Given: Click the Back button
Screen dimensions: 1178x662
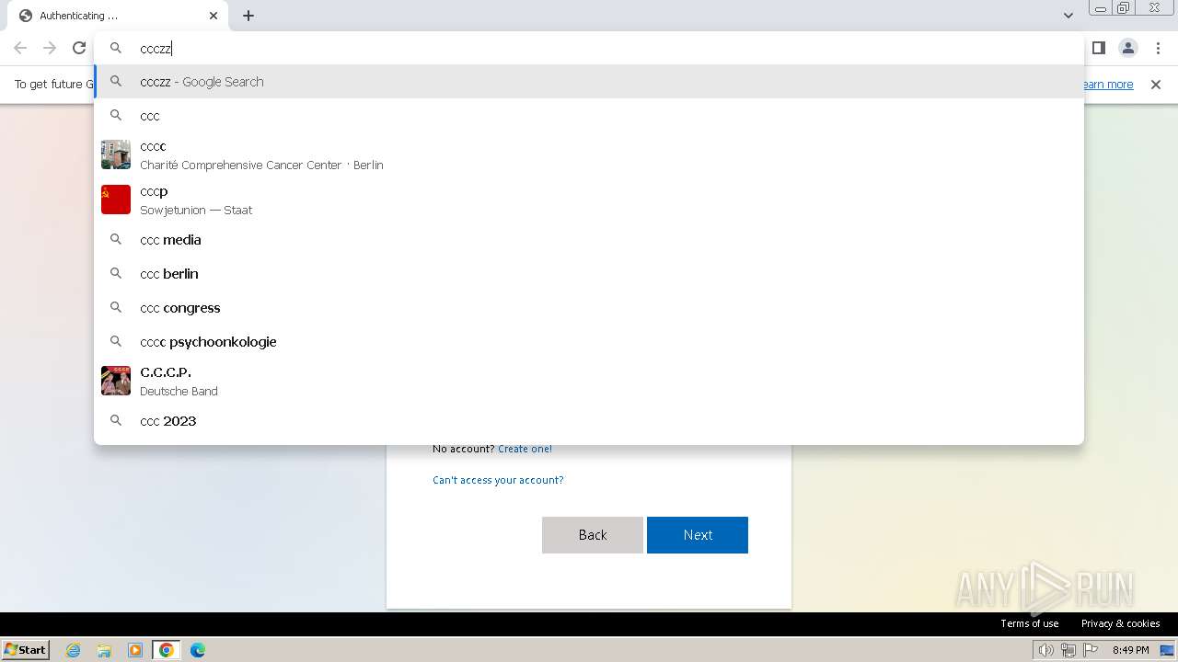Looking at the screenshot, I should (593, 535).
